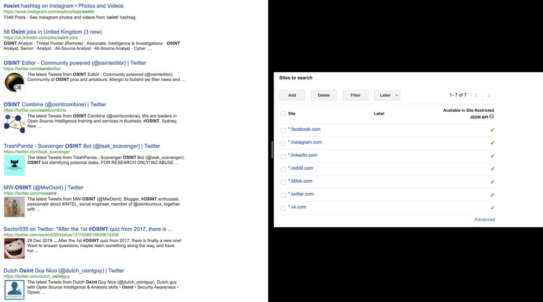Click the OSINT Combine network logo thumbnail
Viewport: 543px width, 302px height.
[14, 124]
